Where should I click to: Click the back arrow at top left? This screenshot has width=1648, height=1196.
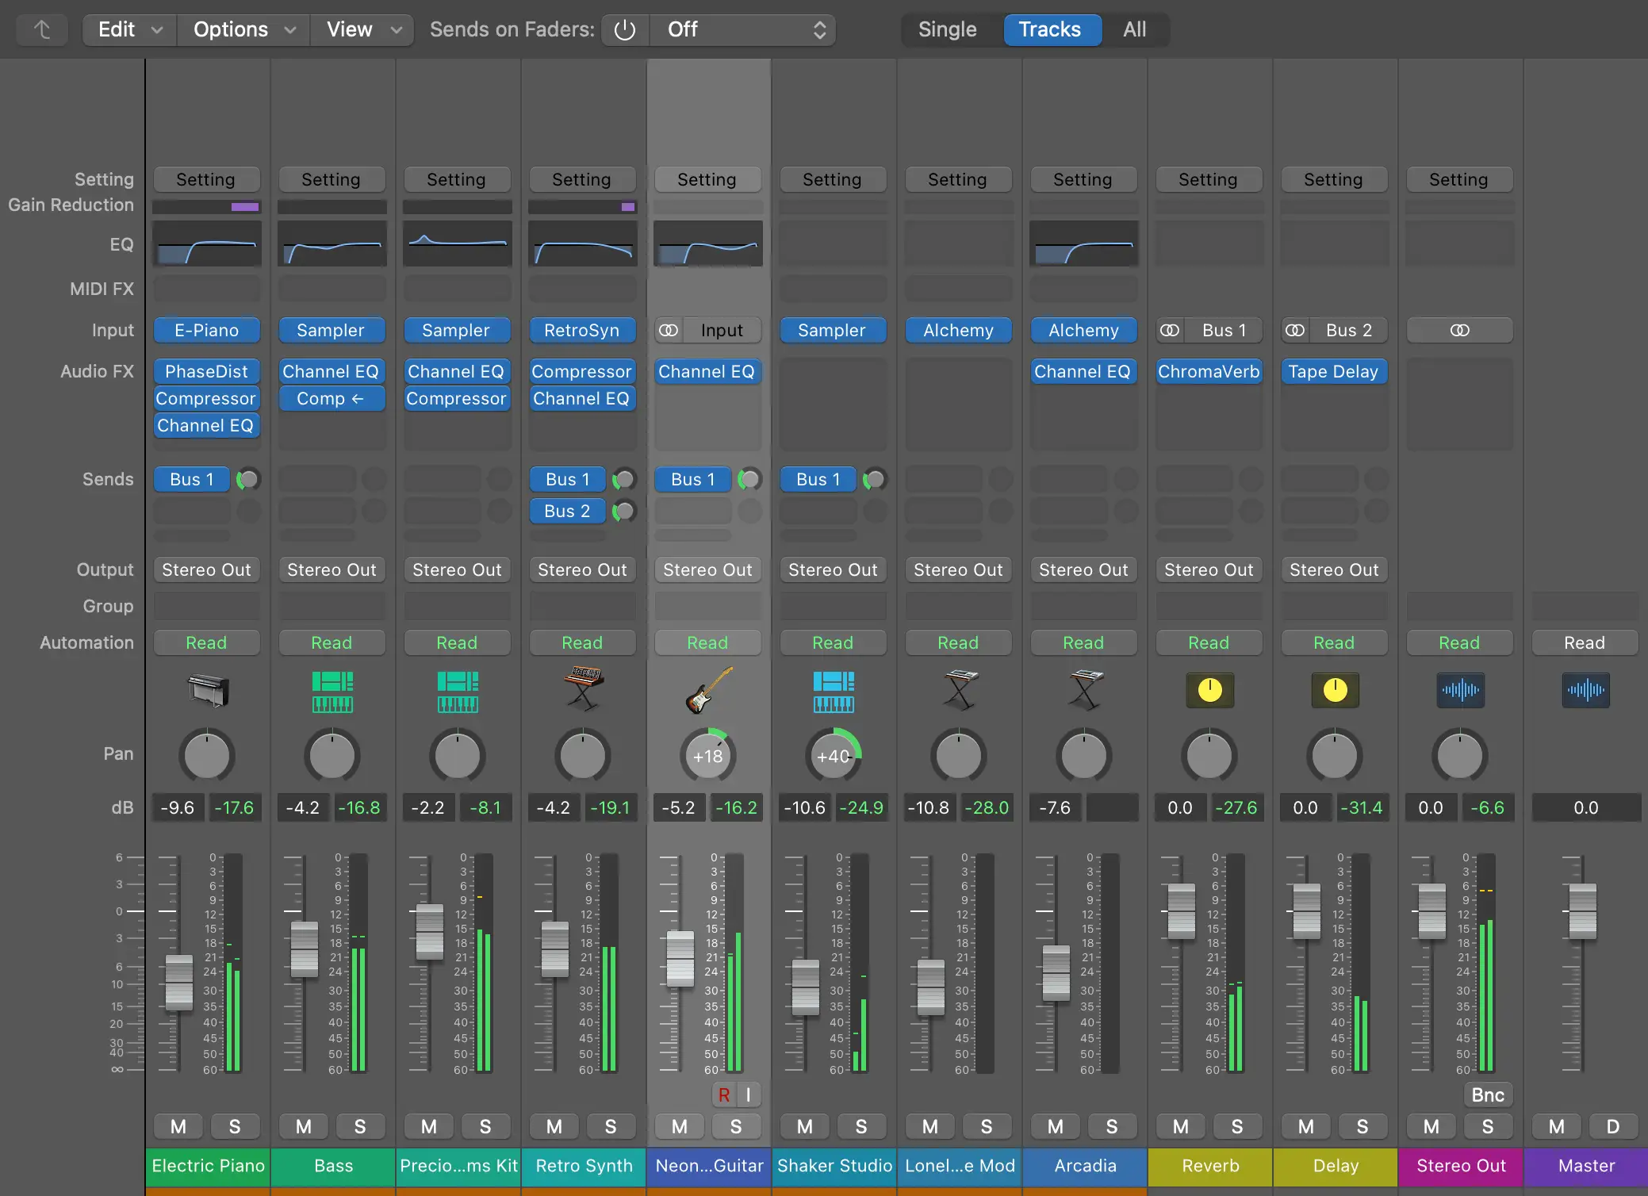42,29
